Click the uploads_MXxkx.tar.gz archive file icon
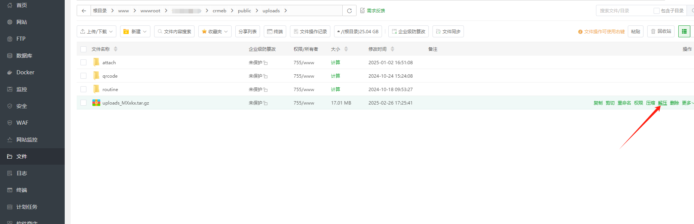This screenshot has width=694, height=224. (96, 103)
